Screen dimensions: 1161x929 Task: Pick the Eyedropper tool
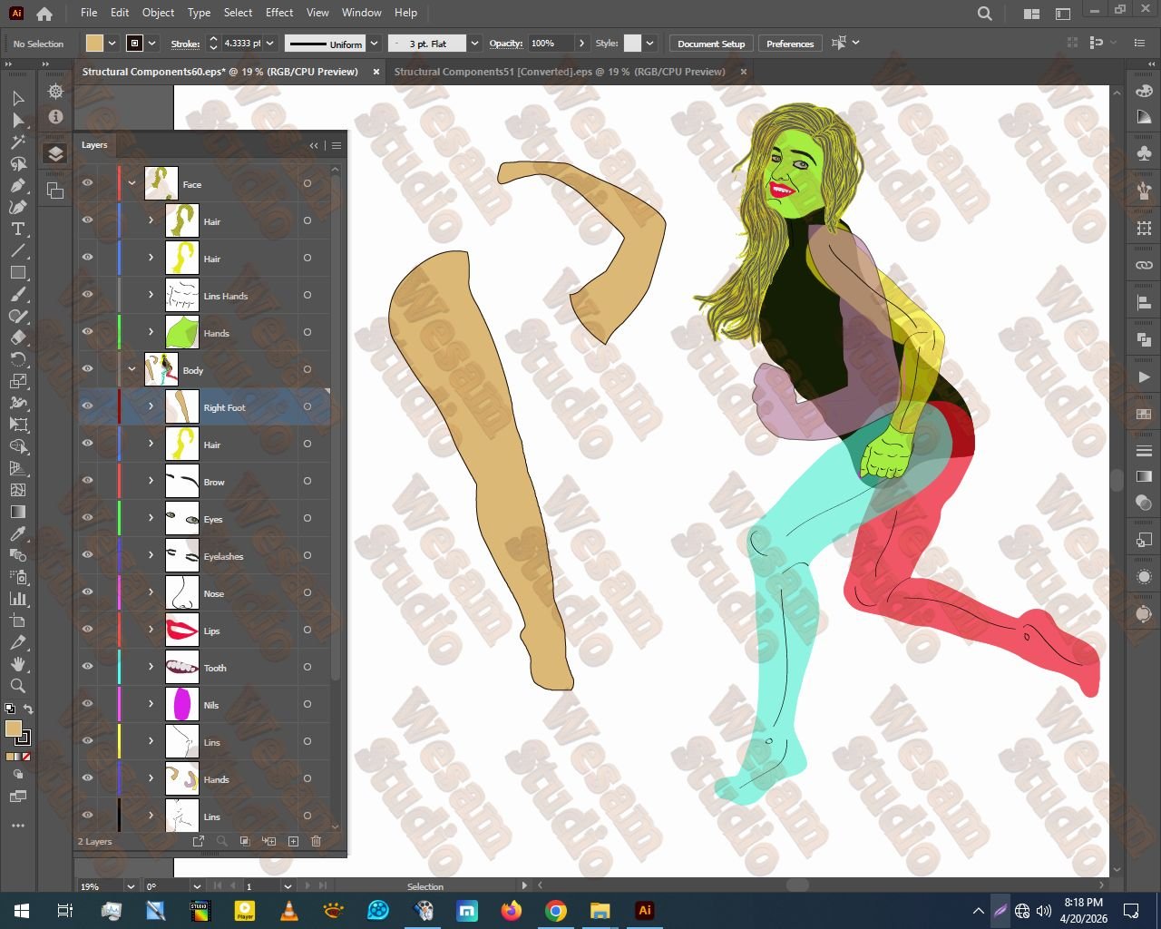17,533
